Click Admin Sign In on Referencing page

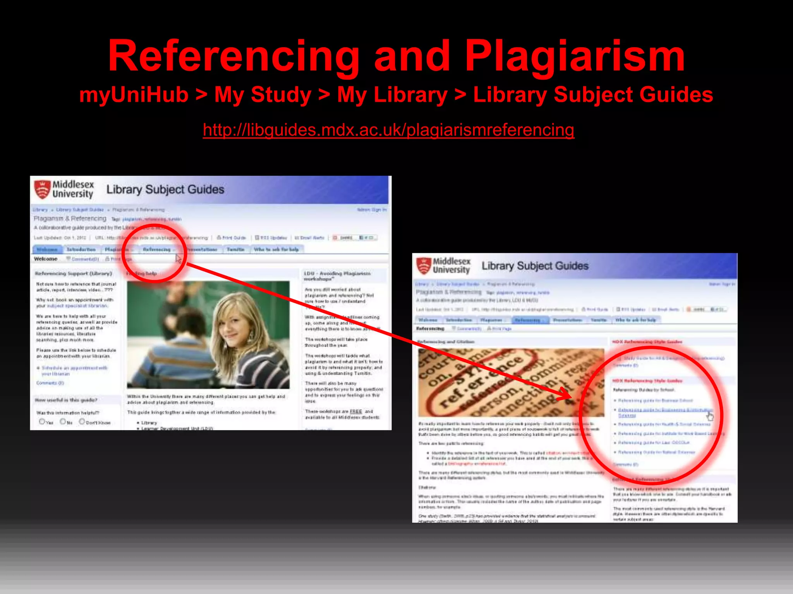722,284
